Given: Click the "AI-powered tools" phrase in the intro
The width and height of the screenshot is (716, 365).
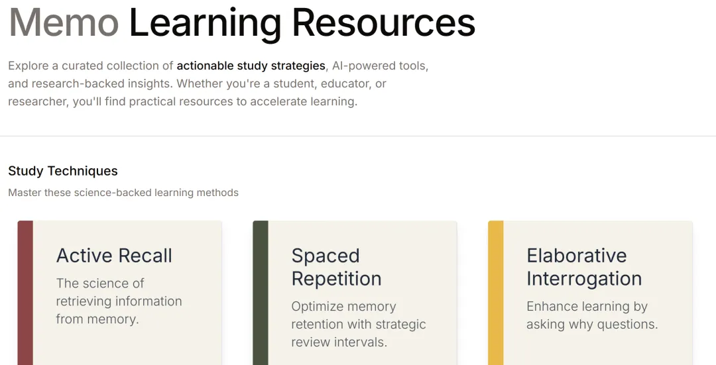Looking at the screenshot, I should [x=380, y=66].
